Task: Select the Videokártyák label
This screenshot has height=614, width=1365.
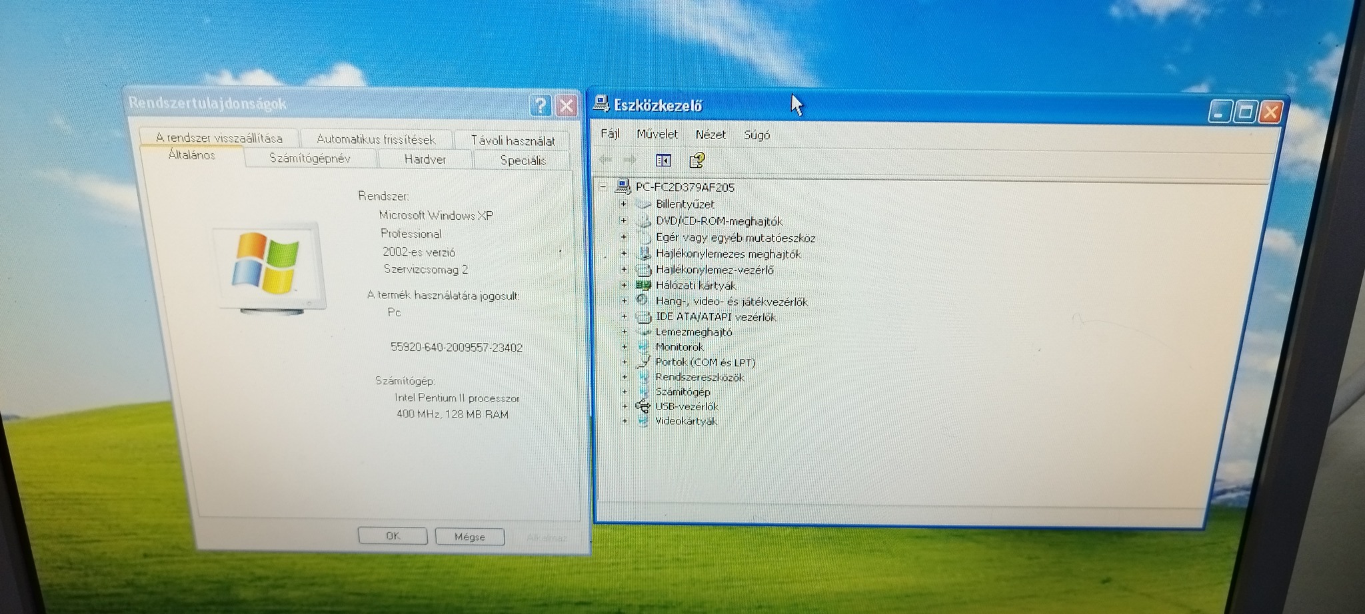Action: 686,421
